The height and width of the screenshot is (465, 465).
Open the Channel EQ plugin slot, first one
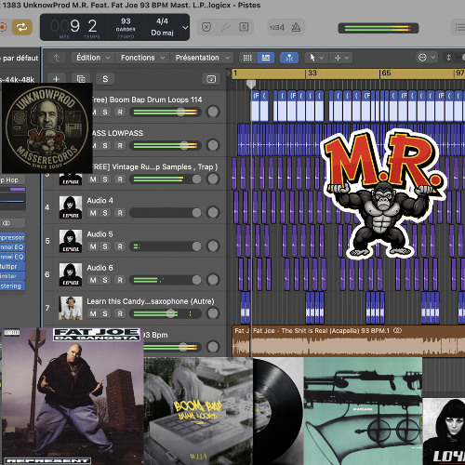[12, 247]
